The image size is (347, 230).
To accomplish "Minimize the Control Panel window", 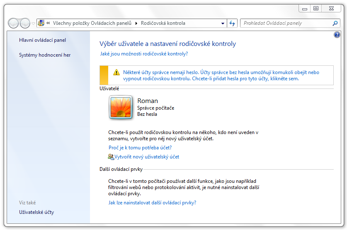I will (x=305, y=9).
